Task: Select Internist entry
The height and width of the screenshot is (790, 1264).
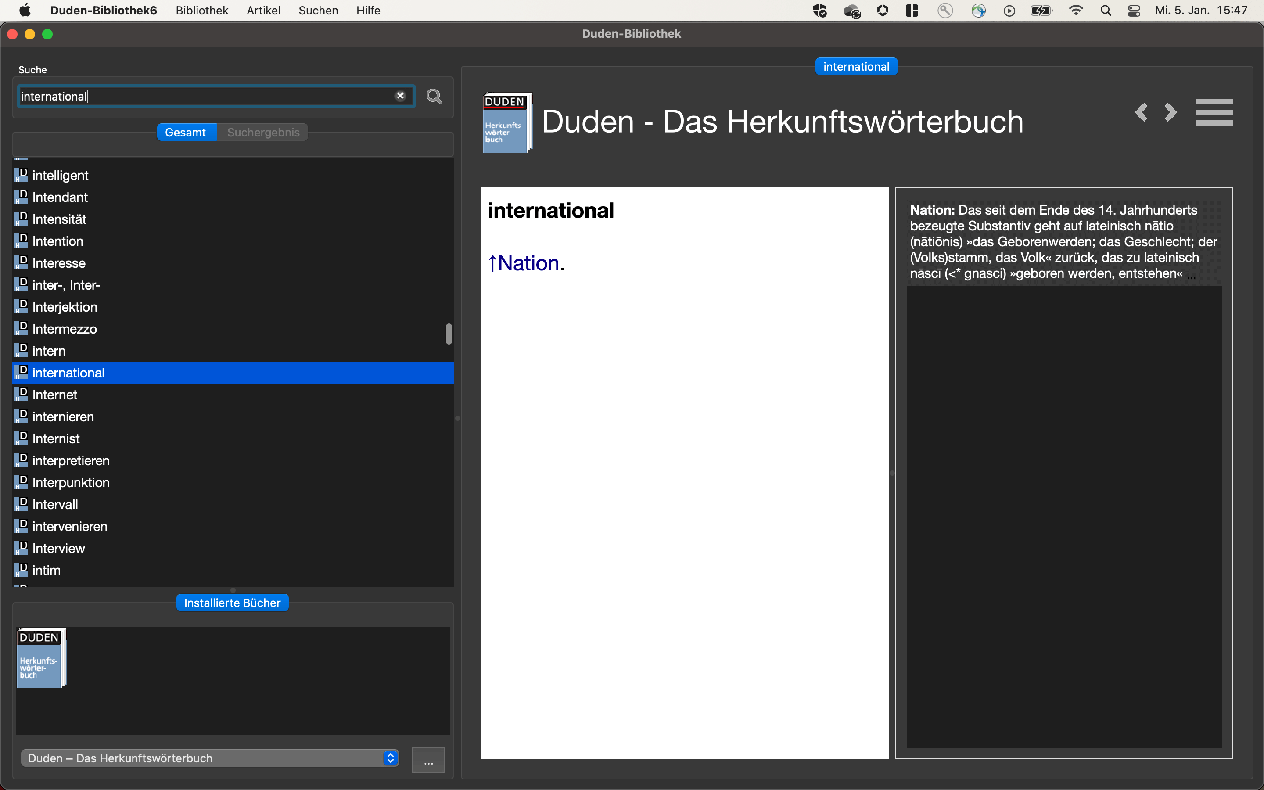Action: pyautogui.click(x=233, y=439)
